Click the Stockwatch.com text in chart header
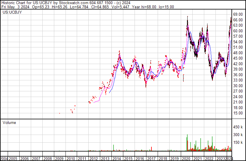 (74, 3)
